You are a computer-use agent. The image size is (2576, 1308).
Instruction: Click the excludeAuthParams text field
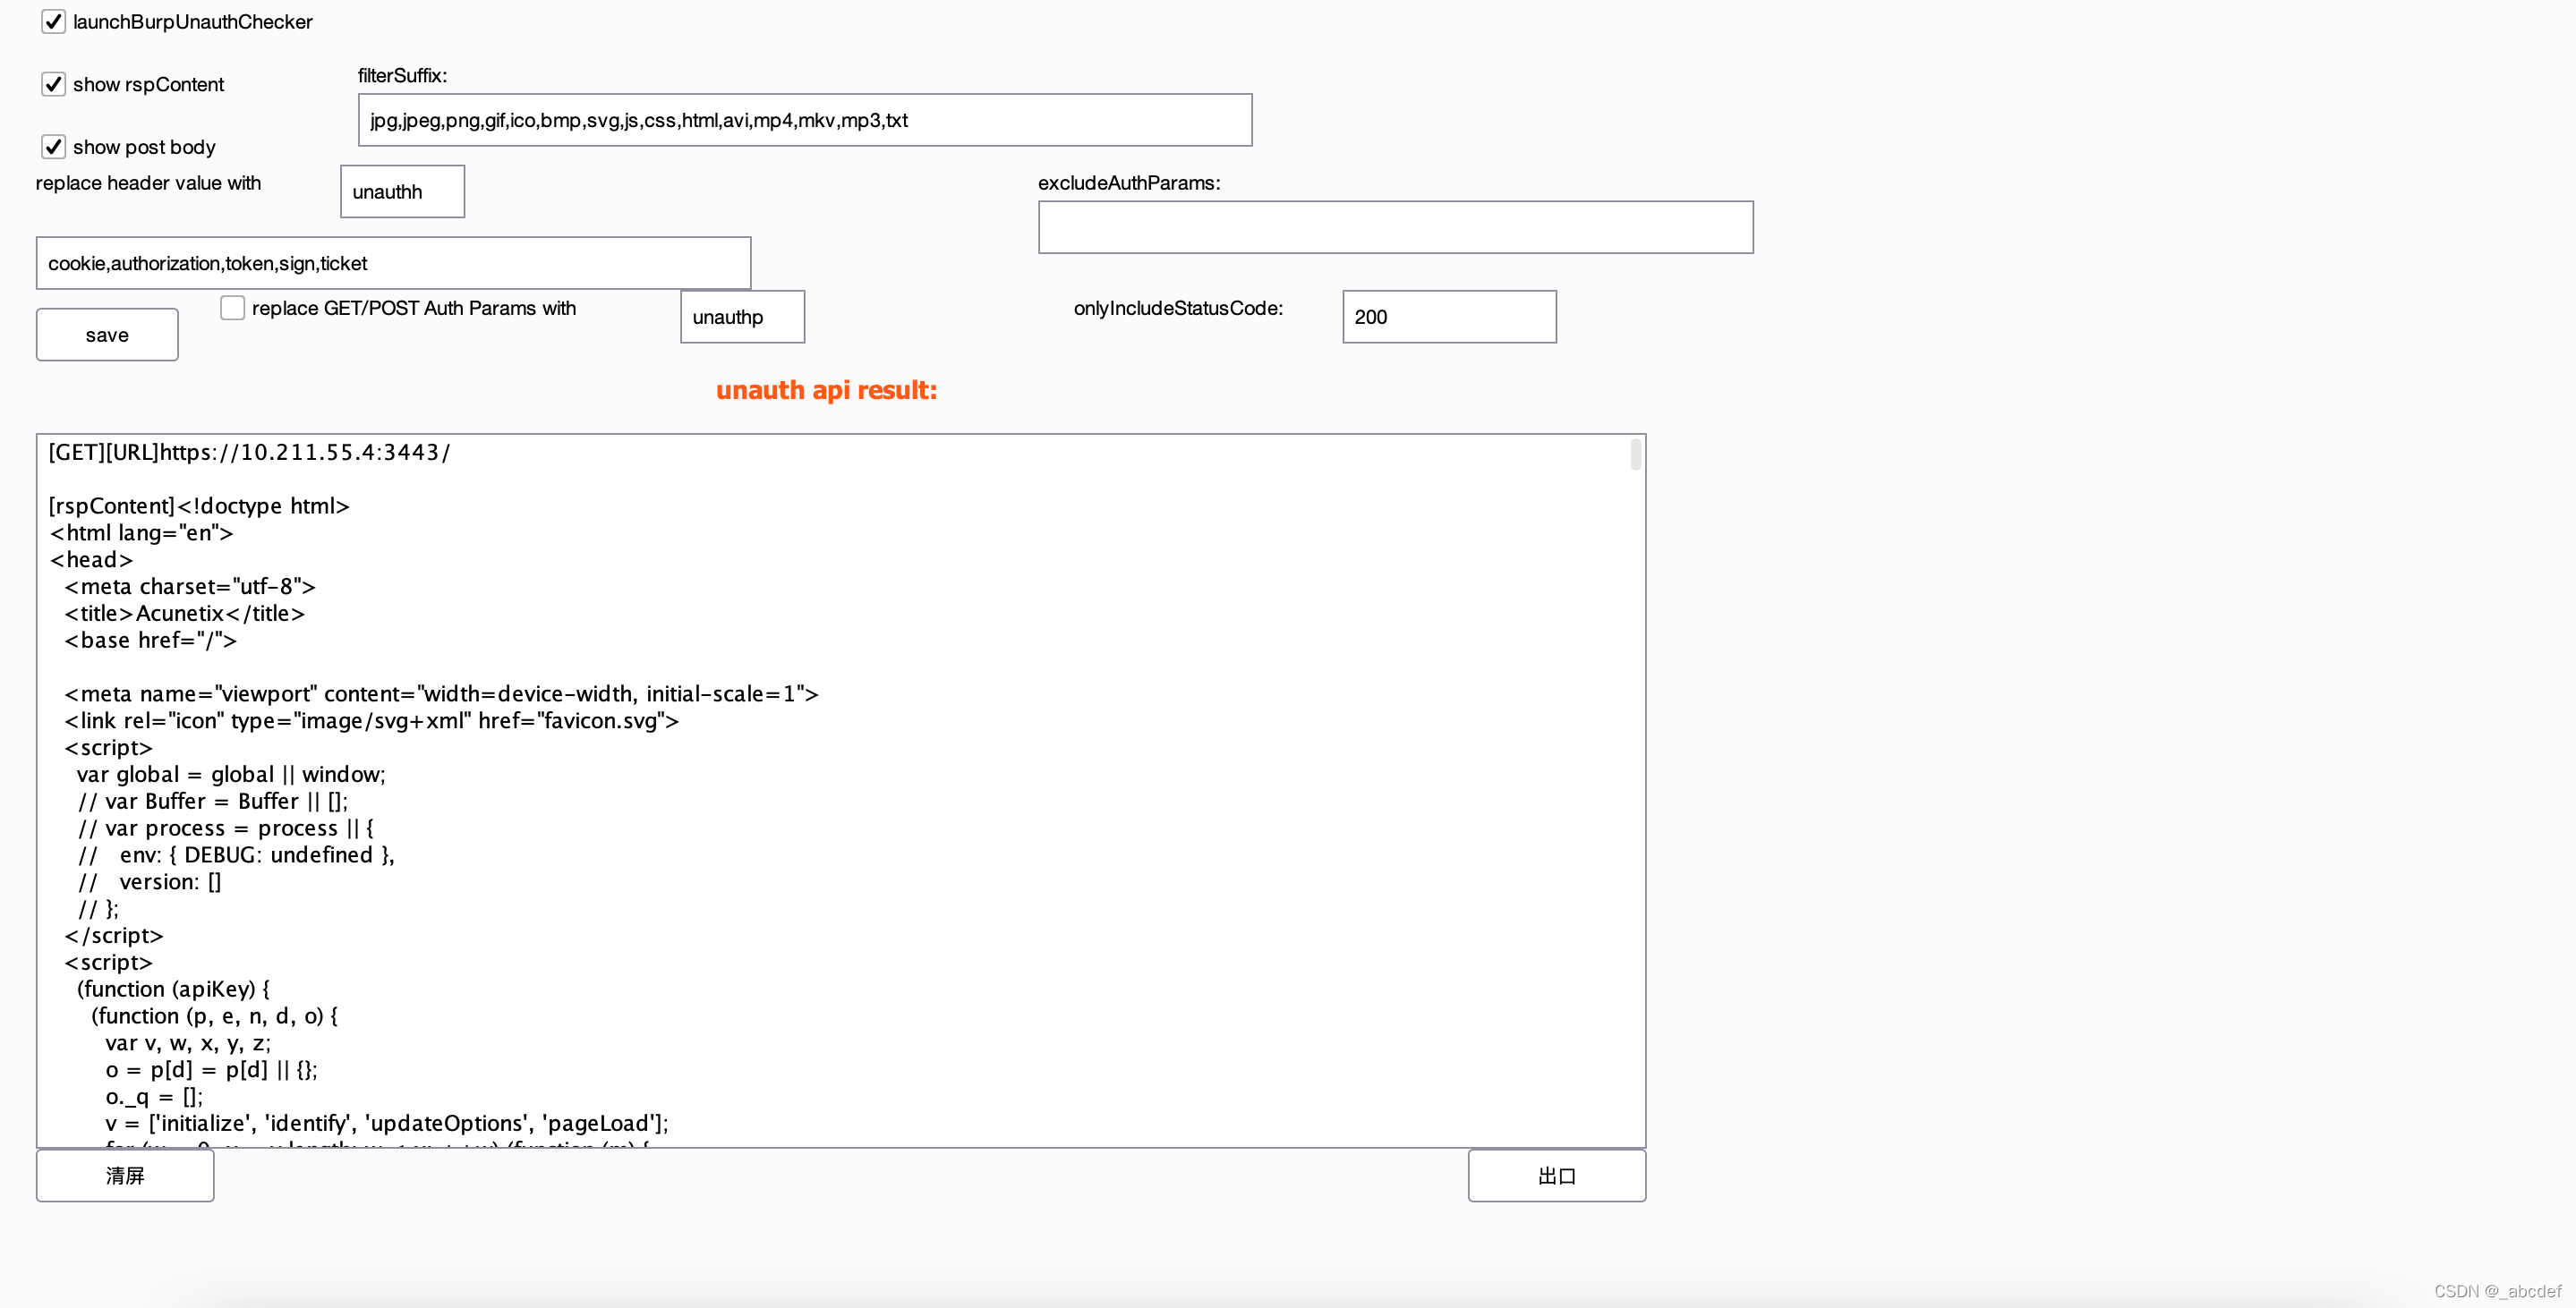(1394, 228)
